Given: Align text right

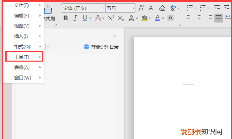Looking at the screenshot, I should coord(209,18).
